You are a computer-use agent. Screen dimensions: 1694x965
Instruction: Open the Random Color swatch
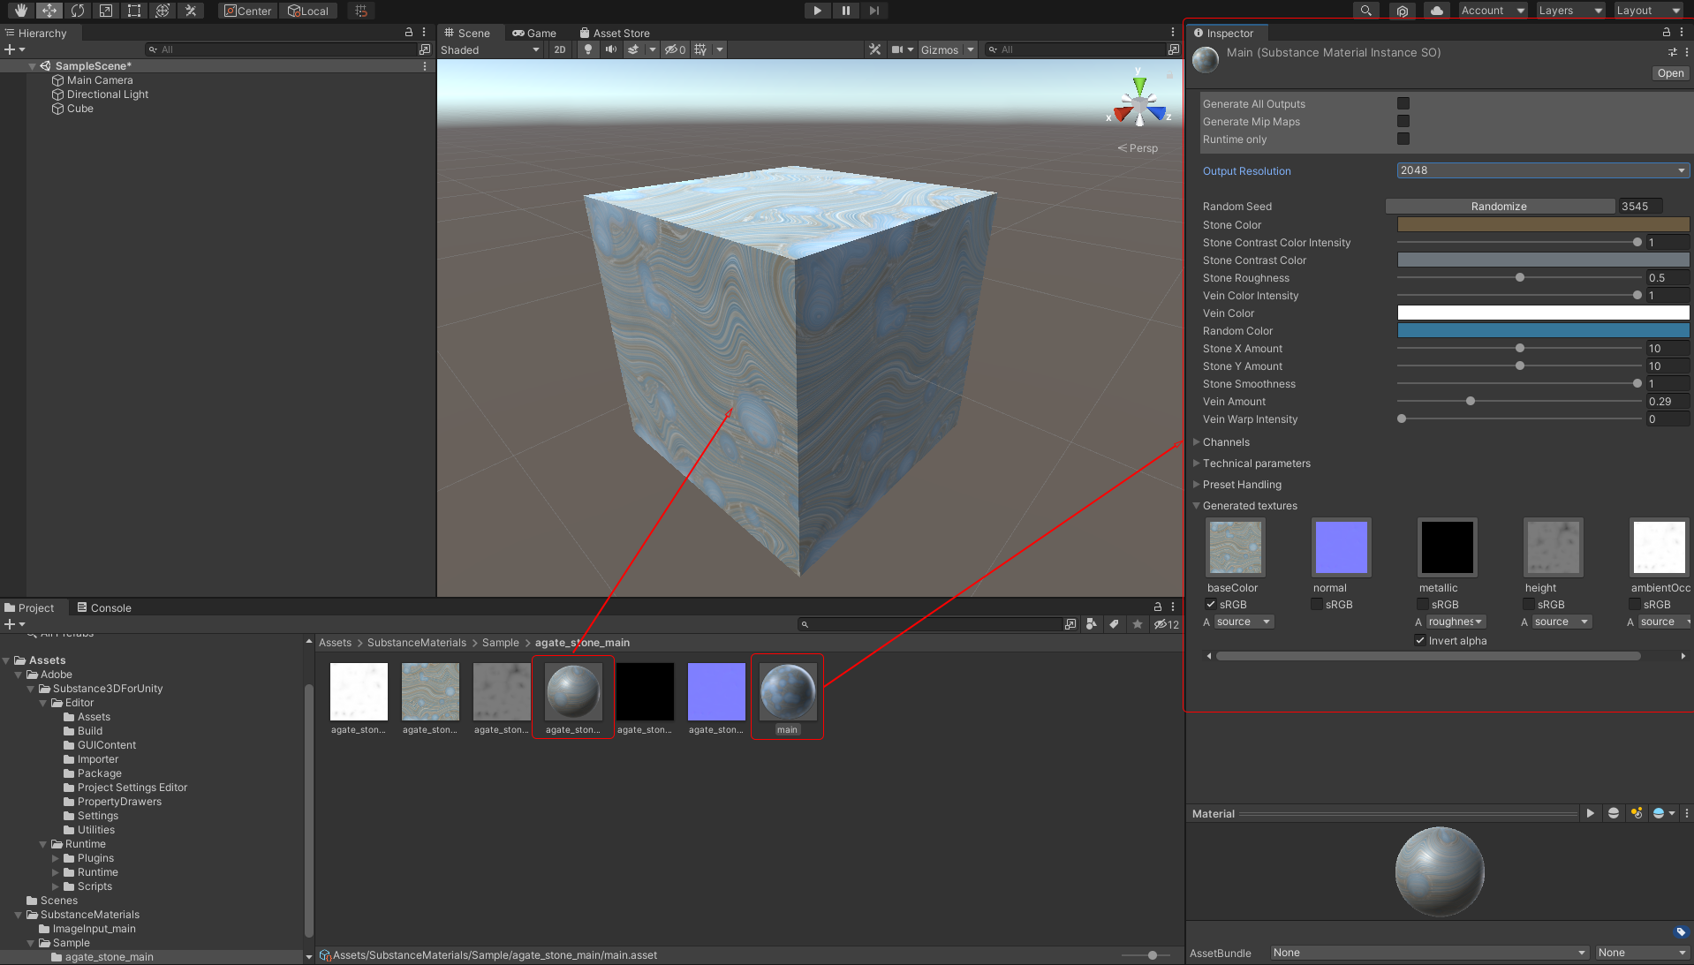[x=1542, y=331]
